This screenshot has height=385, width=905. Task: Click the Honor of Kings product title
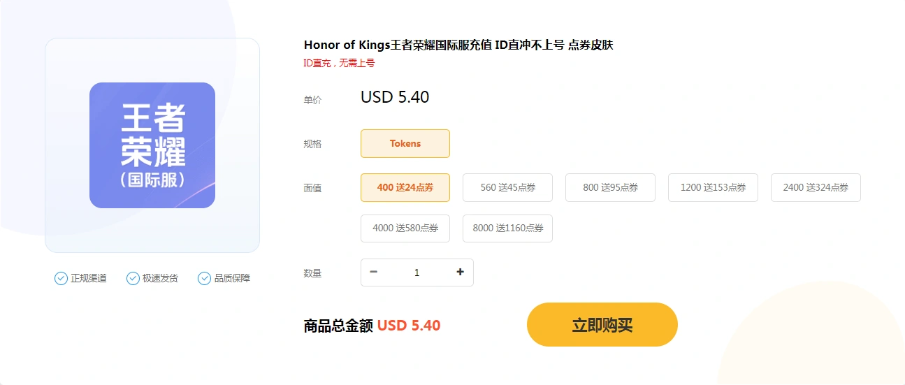458,45
